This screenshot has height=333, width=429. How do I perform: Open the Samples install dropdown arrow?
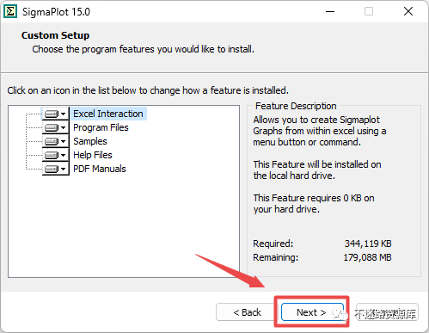pos(64,141)
